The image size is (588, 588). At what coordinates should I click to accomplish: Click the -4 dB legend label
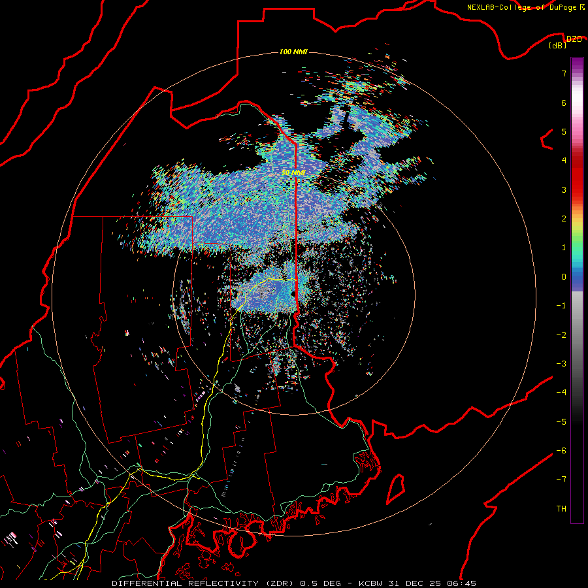(x=561, y=393)
